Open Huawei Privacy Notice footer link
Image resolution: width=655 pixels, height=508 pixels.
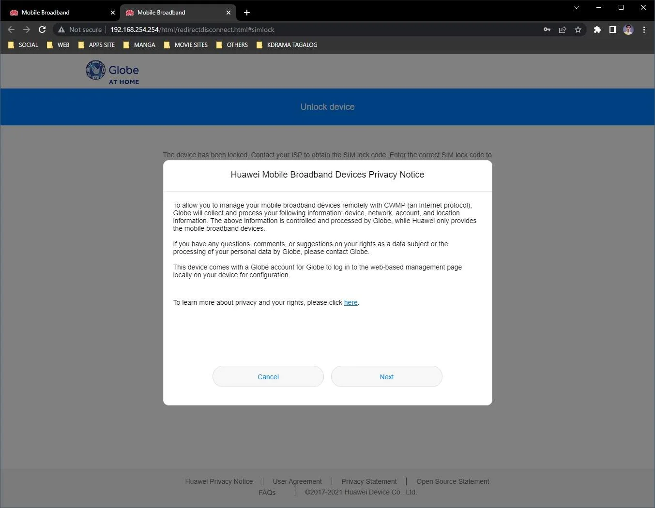[219, 481]
